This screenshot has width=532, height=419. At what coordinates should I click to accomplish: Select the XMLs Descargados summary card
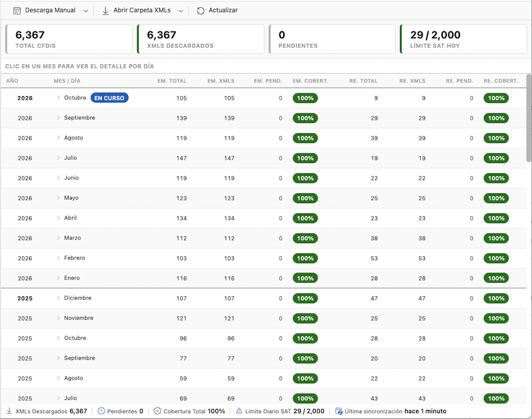coord(200,39)
